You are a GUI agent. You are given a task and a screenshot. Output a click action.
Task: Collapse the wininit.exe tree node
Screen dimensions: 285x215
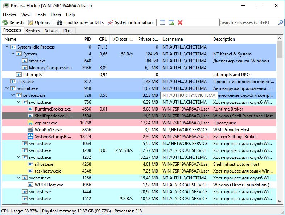(7, 88)
